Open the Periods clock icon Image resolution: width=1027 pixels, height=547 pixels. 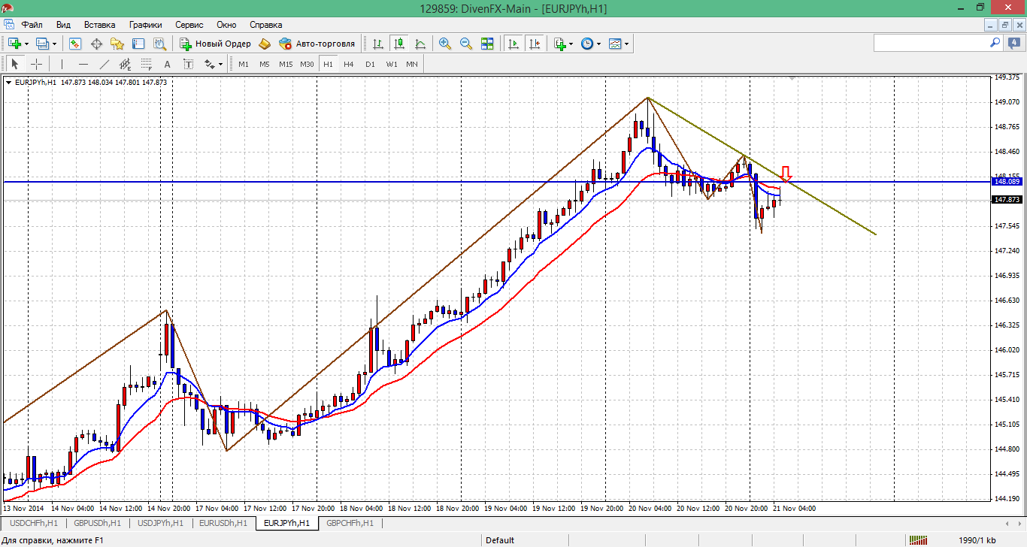587,44
